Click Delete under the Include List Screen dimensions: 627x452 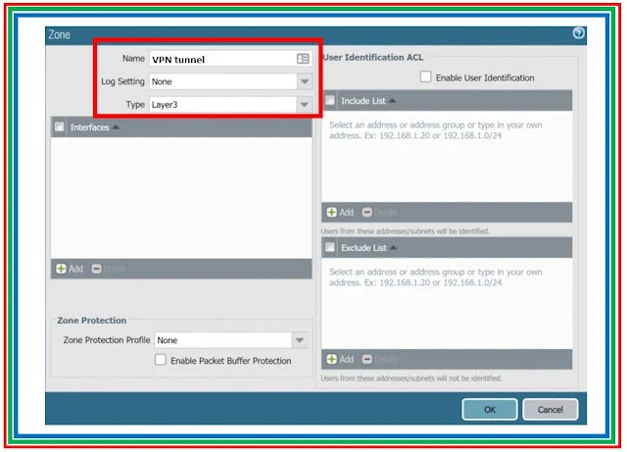[379, 212]
